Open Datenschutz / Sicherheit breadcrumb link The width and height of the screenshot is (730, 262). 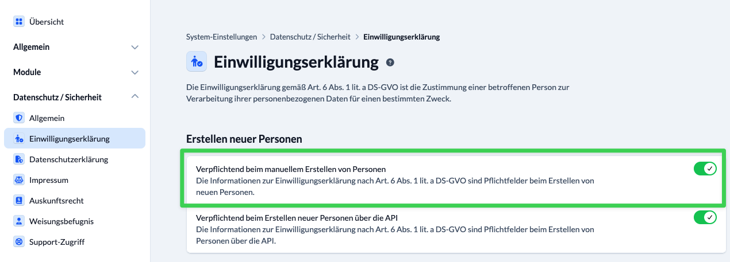310,37
